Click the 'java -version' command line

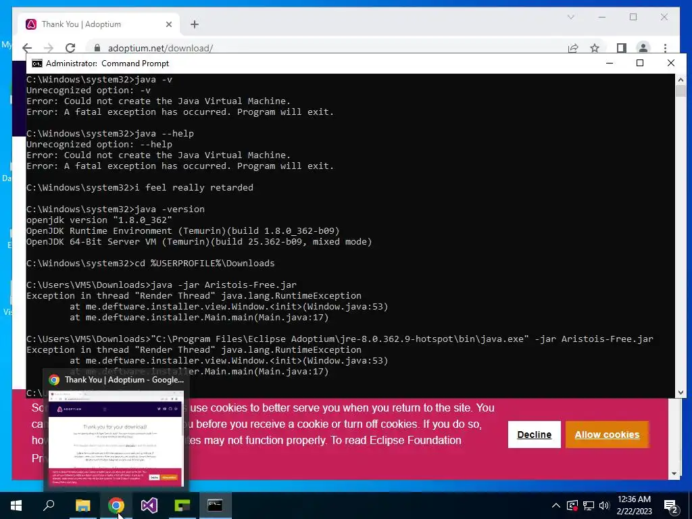pyautogui.click(x=115, y=209)
